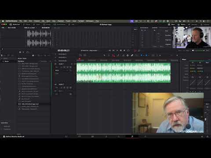211x158 pixels.
Task: Select the green audio clip in the timeline
Action: pos(124,73)
